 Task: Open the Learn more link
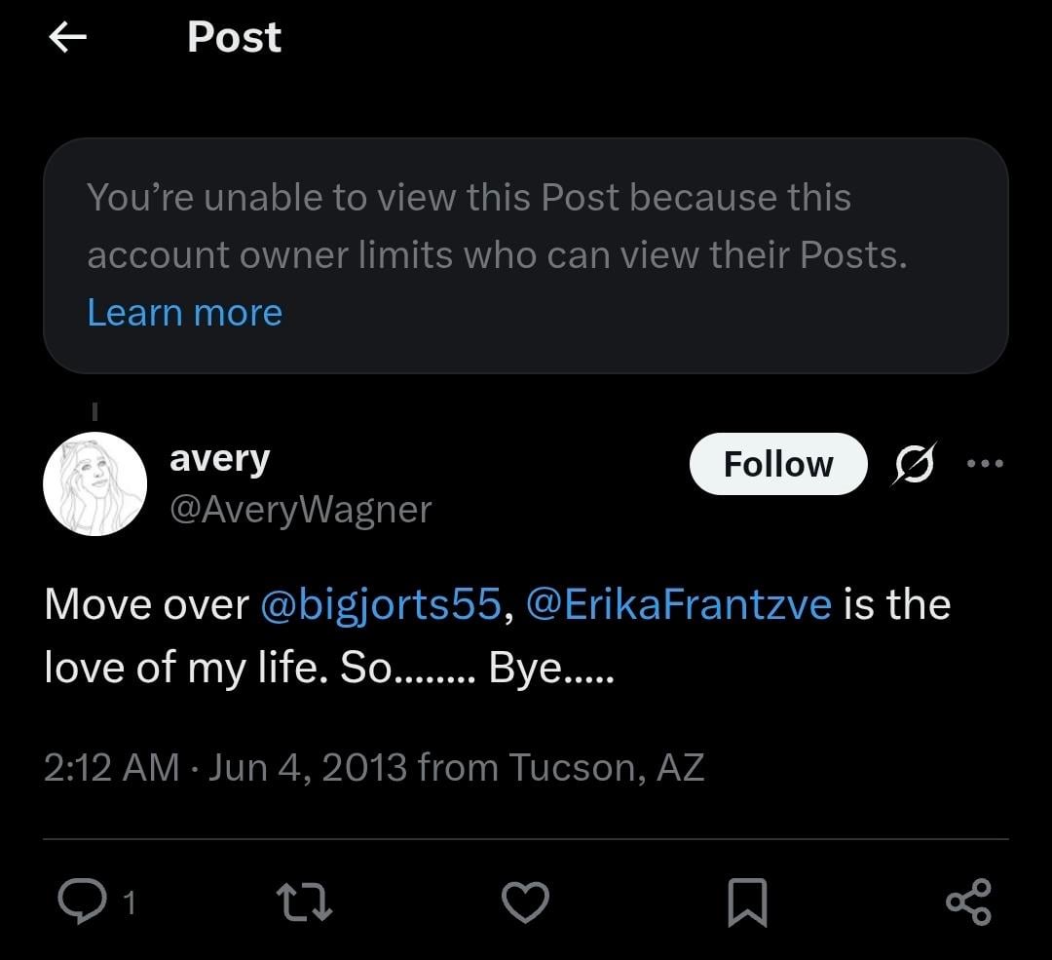tap(184, 313)
